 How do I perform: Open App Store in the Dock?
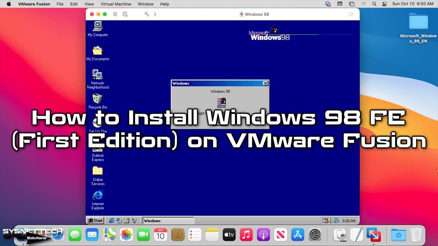(298, 235)
